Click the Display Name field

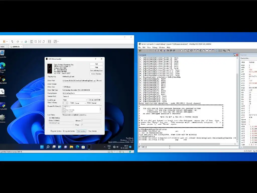click(x=82, y=93)
